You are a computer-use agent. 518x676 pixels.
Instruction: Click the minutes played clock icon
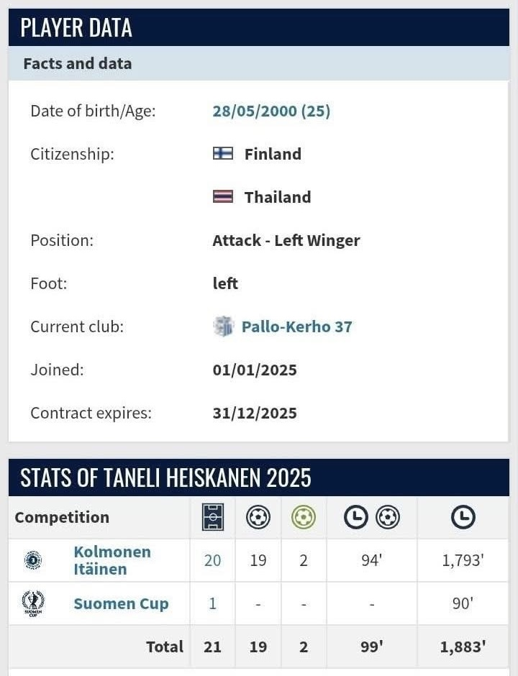463,517
